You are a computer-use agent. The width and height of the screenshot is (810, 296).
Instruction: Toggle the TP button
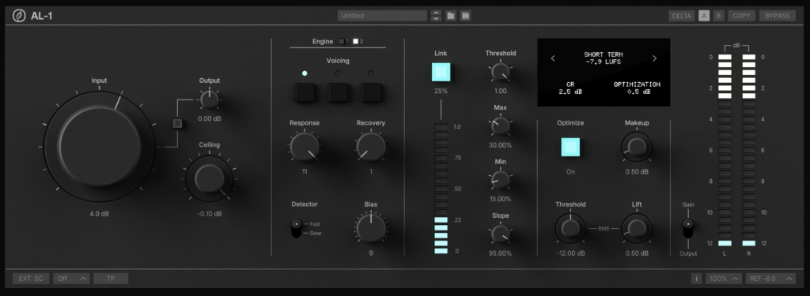[x=111, y=279]
